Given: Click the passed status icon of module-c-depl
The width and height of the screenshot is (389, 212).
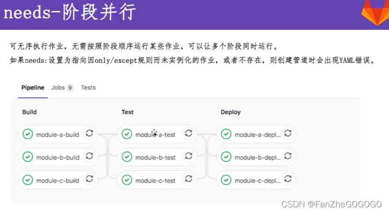Looking at the screenshot, I should click(x=226, y=180).
